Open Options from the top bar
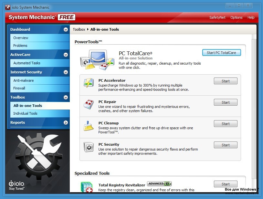The image size is (263, 199). point(236,17)
